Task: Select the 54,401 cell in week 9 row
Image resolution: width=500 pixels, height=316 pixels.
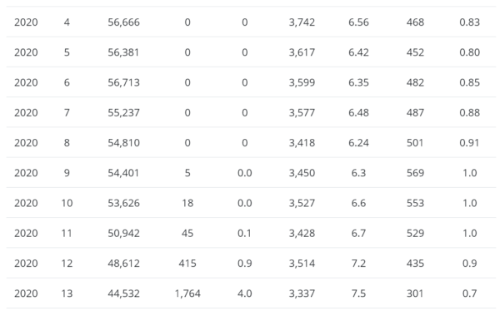Action: pos(123,173)
